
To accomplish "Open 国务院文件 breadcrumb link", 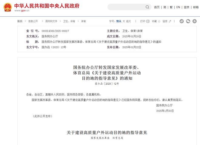I will (51, 21).
